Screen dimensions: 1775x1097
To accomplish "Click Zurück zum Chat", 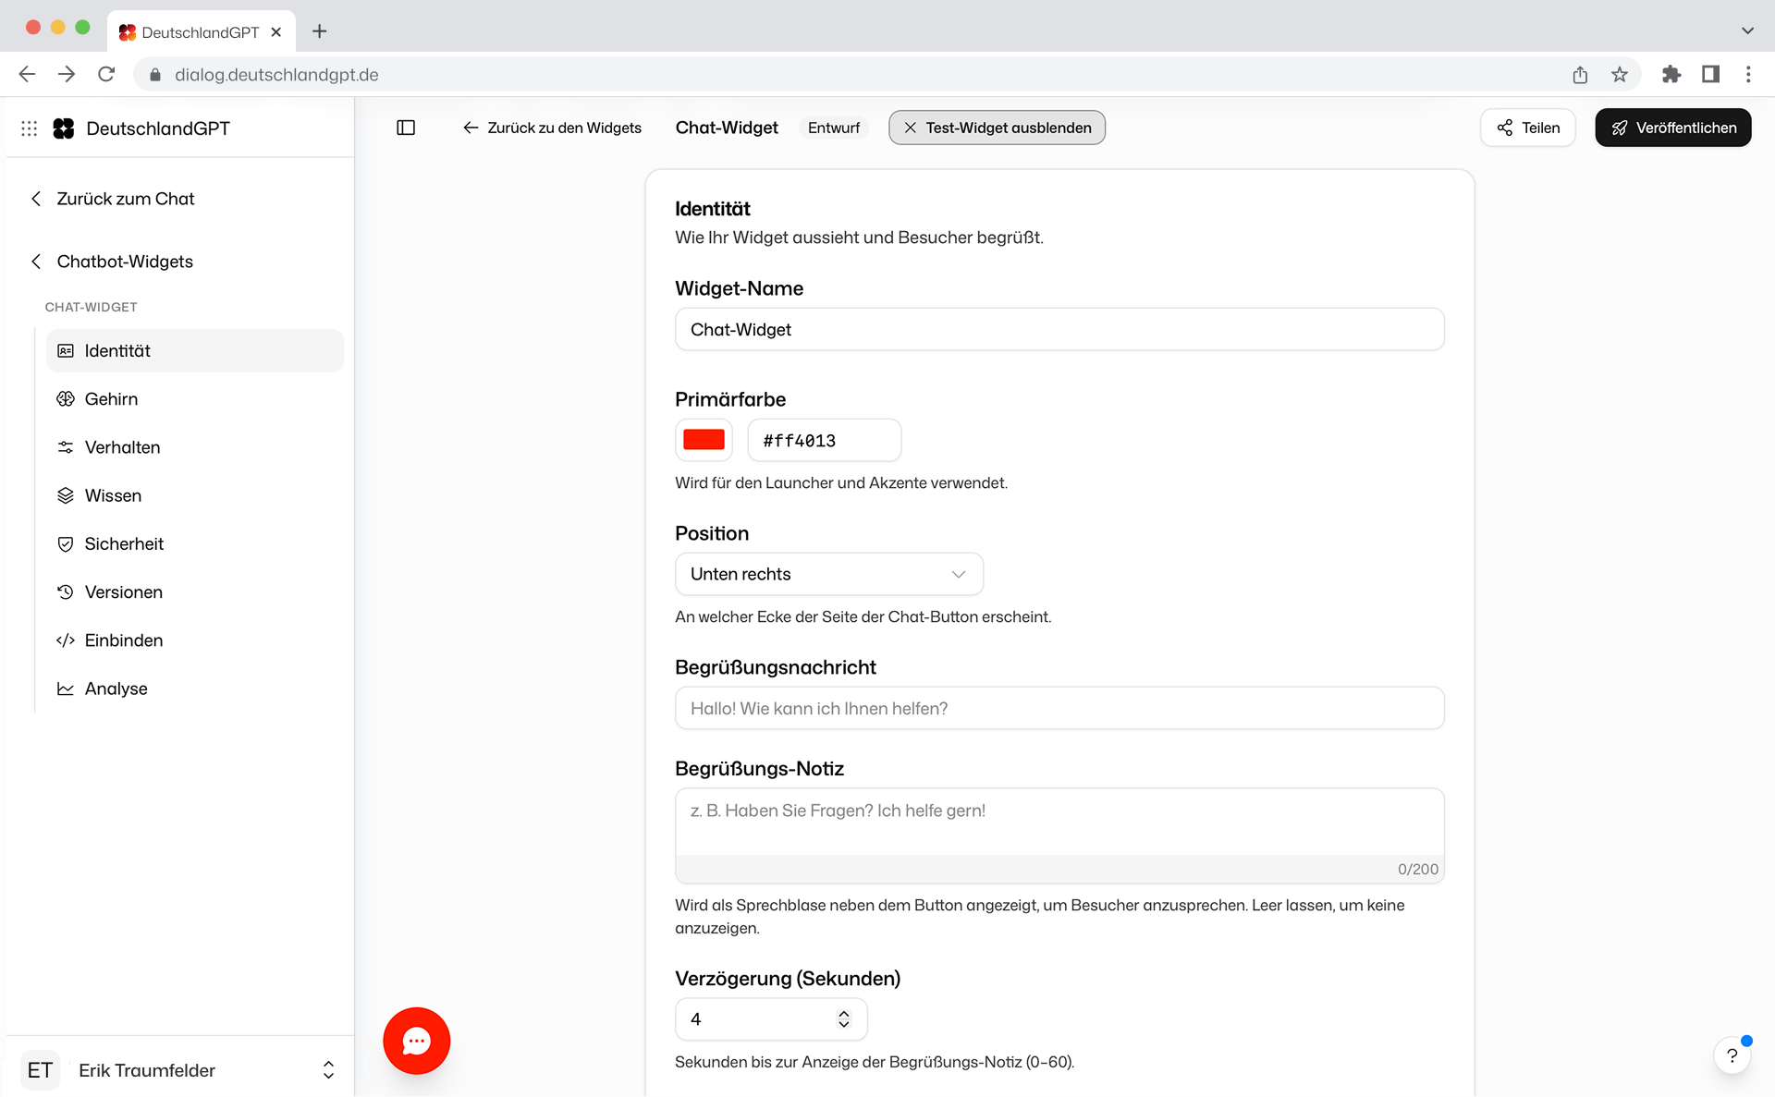I will pos(113,199).
